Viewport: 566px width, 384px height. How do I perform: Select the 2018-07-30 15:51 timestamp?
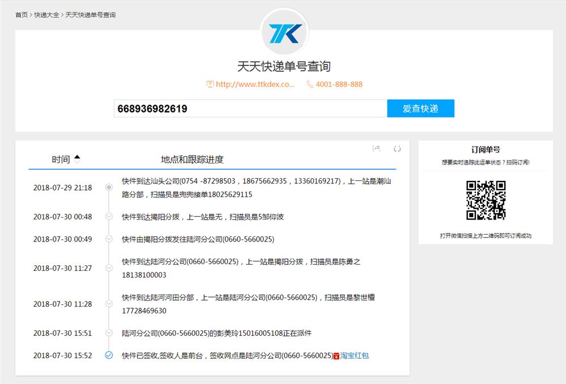(x=62, y=333)
